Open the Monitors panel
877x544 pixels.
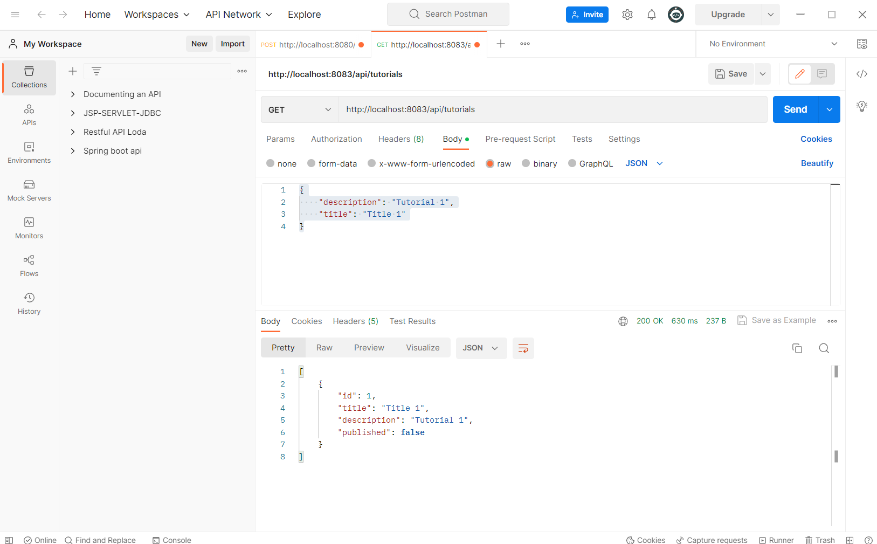pyautogui.click(x=29, y=229)
